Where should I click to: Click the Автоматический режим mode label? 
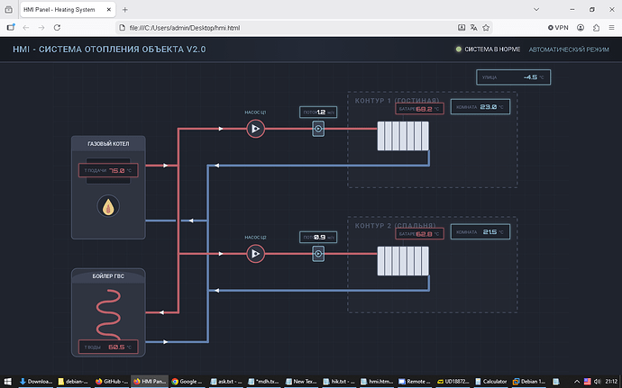point(568,50)
